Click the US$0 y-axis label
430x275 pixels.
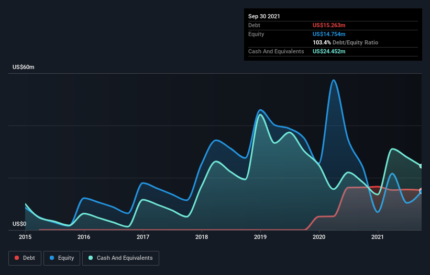(19, 224)
